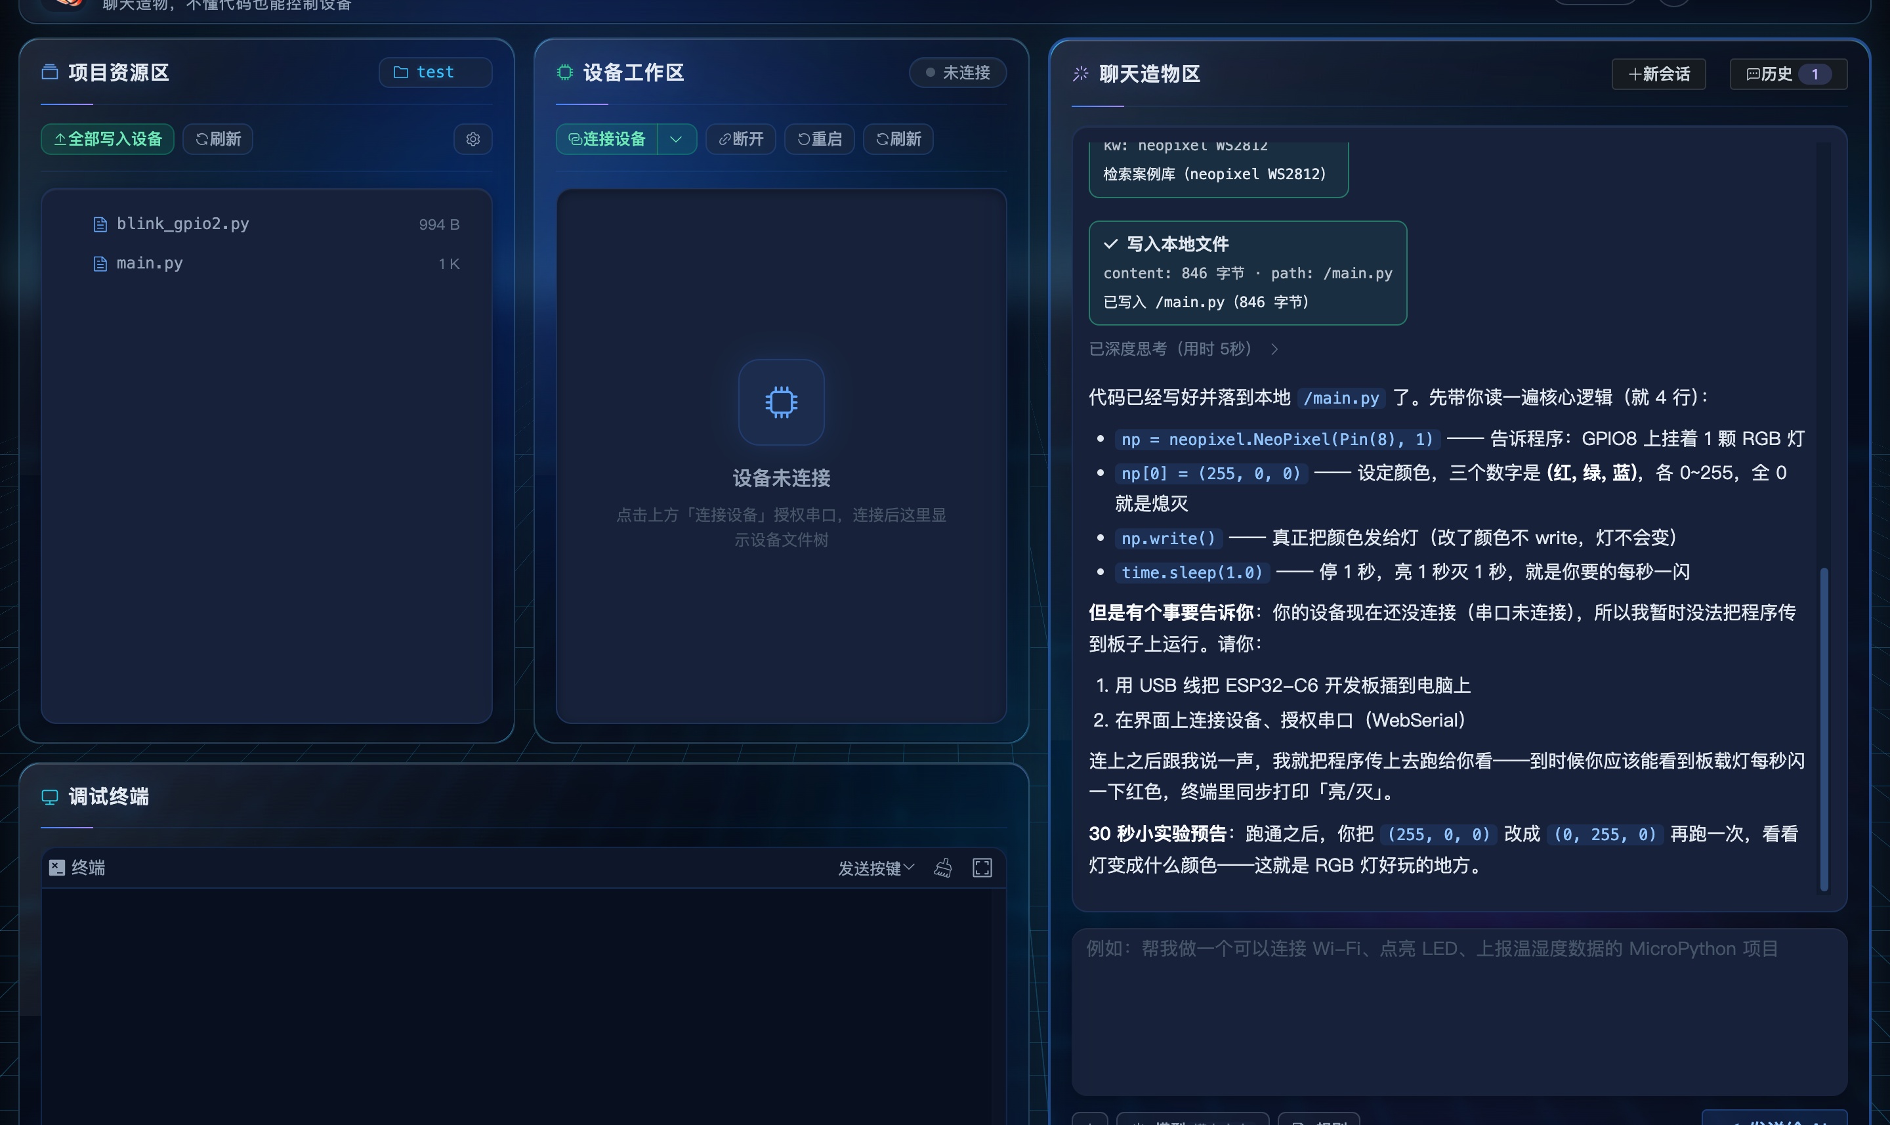The height and width of the screenshot is (1125, 1890).
Task: Open project settings gear icon
Action: tap(473, 138)
